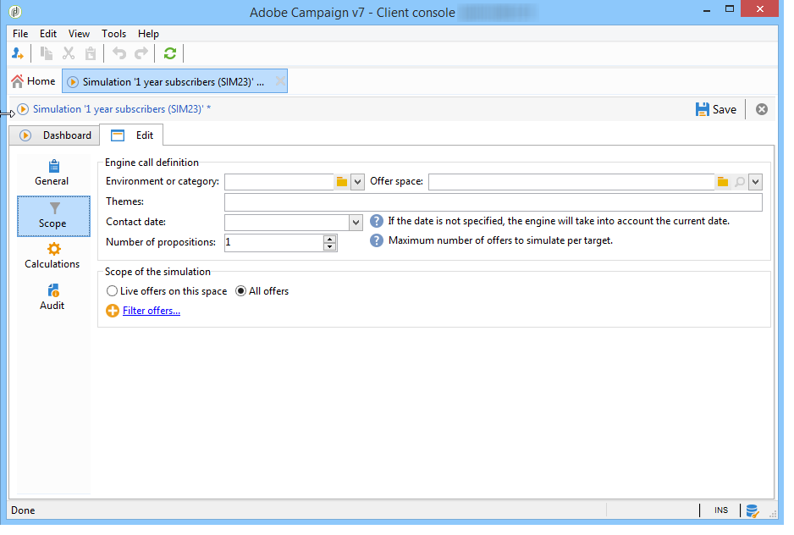794x535 pixels.
Task: Open the Audit section
Action: point(52,297)
